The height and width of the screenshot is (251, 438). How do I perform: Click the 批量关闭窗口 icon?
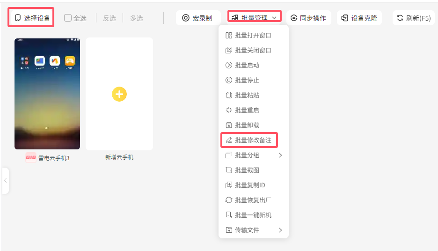click(x=229, y=50)
